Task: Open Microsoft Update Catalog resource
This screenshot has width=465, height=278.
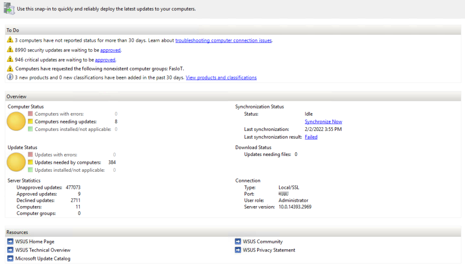Action: point(43,259)
